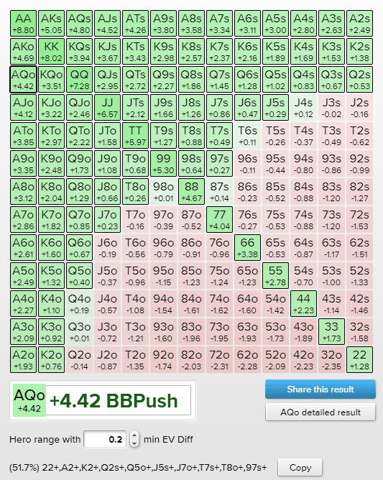Click the 98o cell showing +0.01

point(164,192)
